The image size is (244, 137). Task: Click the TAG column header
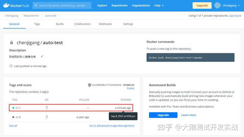[15, 100]
